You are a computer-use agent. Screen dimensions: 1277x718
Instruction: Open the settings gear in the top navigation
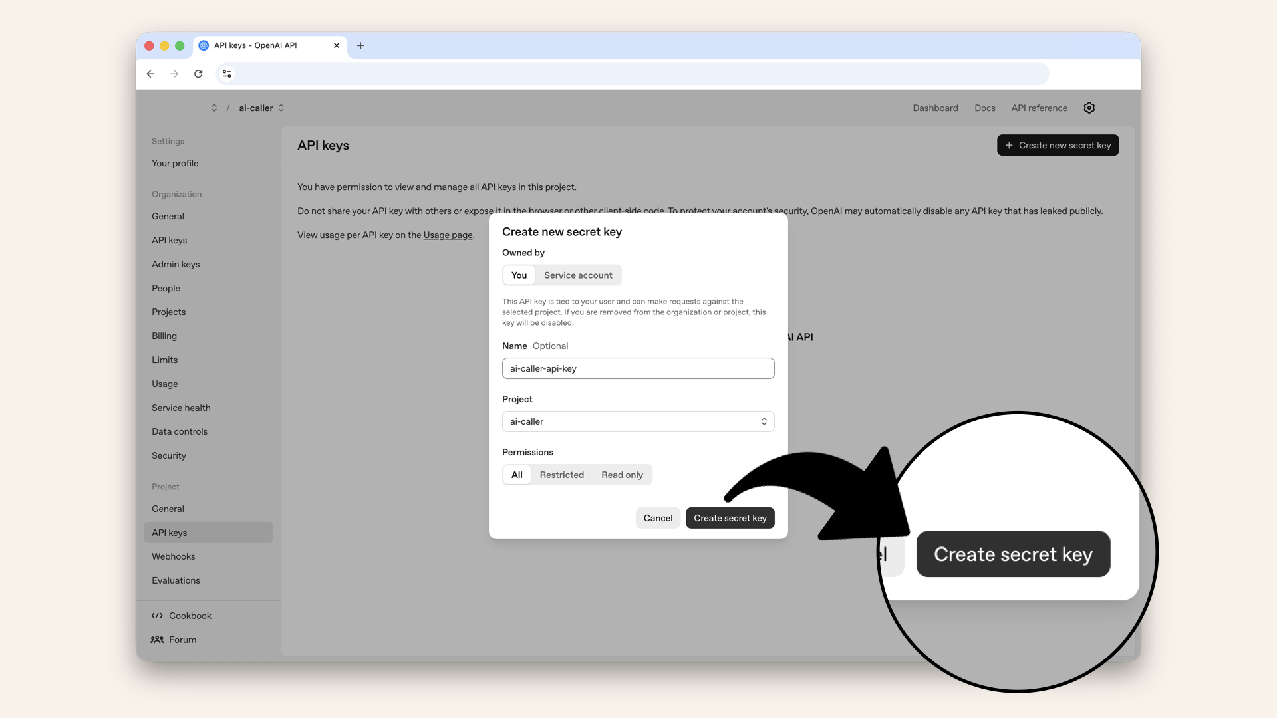pyautogui.click(x=1089, y=108)
